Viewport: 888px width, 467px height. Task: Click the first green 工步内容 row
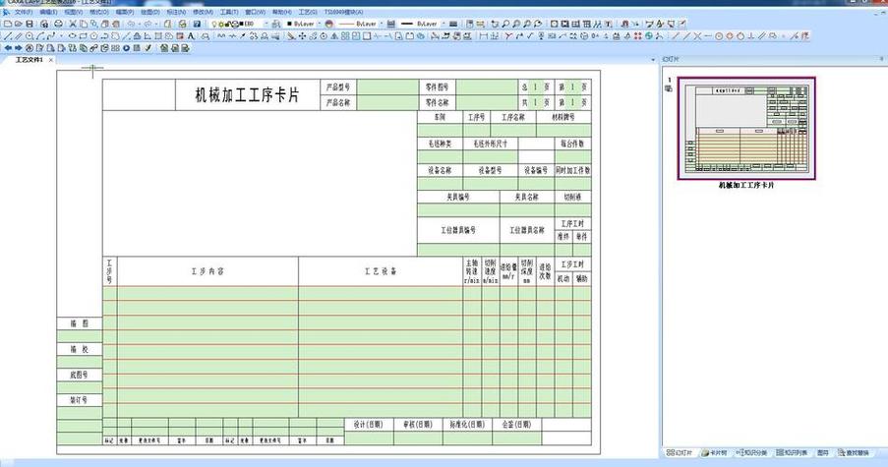click(x=207, y=293)
